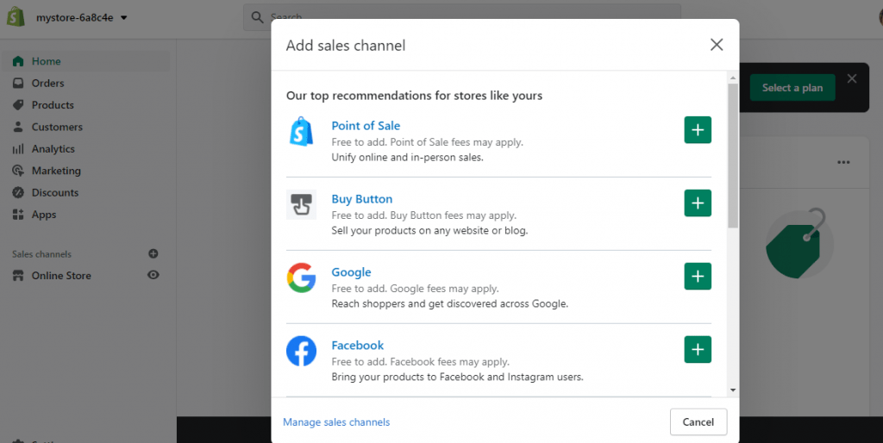
Task: Go to Home in sidebar
Action: (85, 61)
